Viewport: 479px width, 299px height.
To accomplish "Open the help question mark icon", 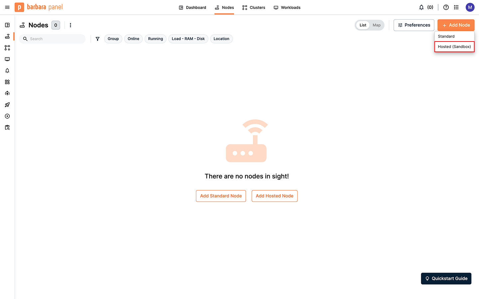I will (x=446, y=7).
